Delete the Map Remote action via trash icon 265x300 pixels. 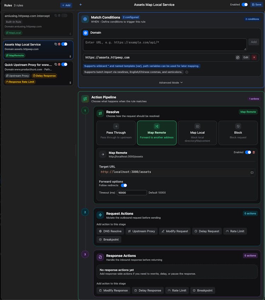point(254,152)
